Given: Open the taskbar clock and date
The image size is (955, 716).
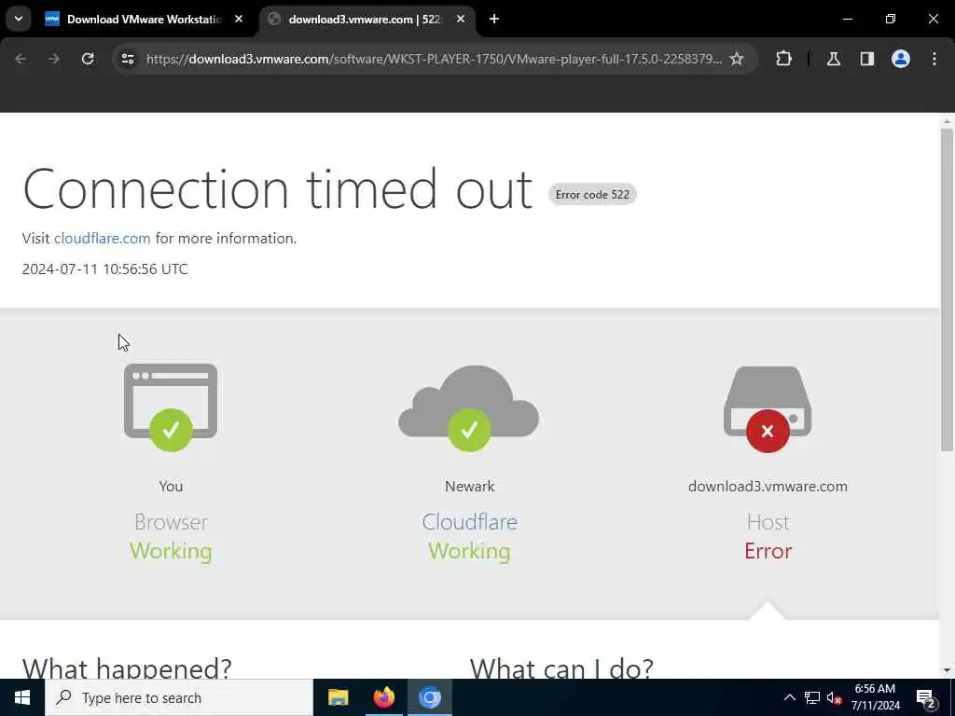Looking at the screenshot, I should pyautogui.click(x=875, y=697).
